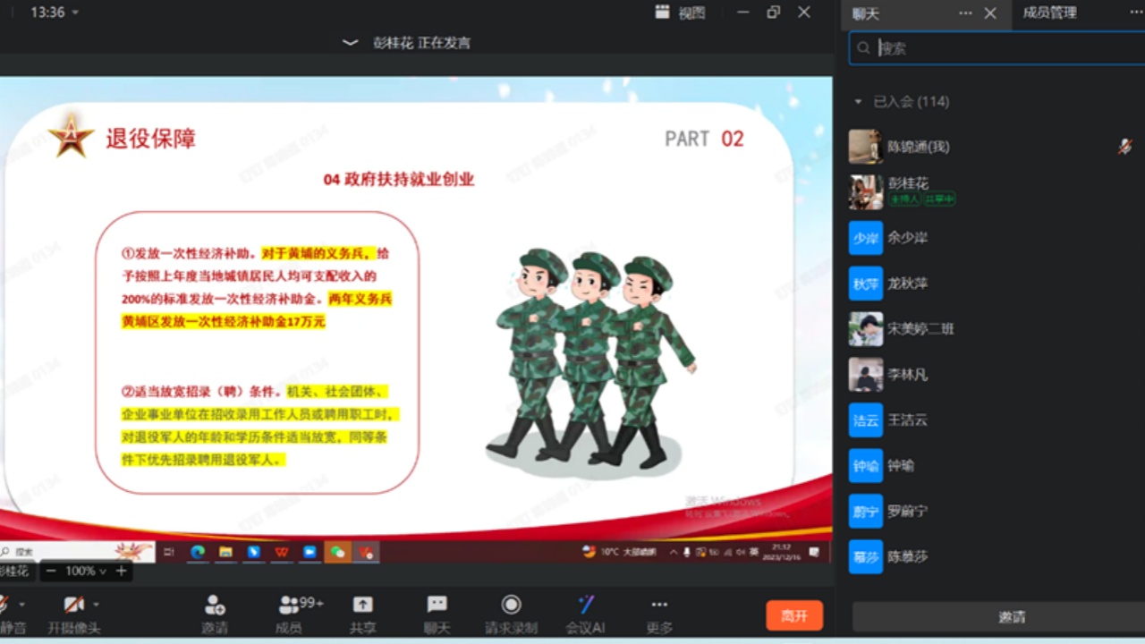Toggle the 静音 microphone mute button

click(x=4, y=606)
